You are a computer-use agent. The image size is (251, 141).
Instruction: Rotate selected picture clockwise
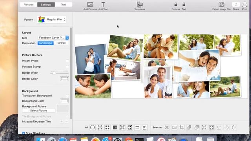(x=234, y=127)
